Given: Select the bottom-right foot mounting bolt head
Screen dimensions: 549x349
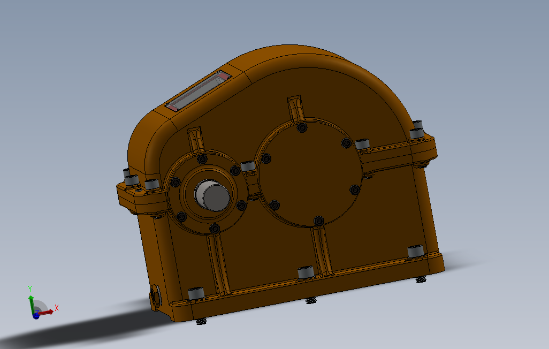Looking at the screenshot, I should (x=416, y=251).
